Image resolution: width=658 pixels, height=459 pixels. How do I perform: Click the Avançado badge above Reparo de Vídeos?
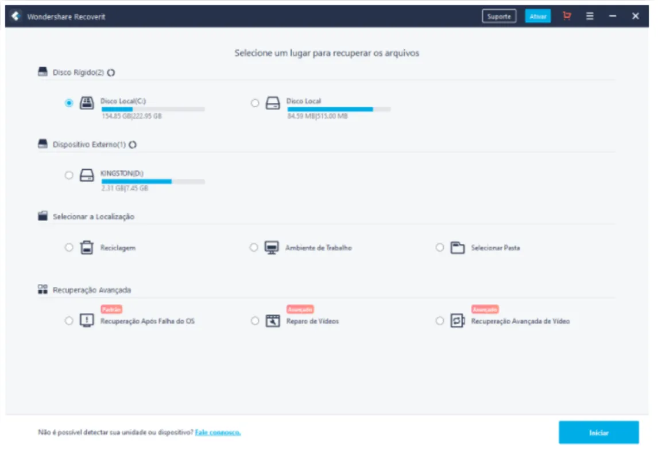300,309
